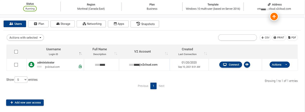Check the administrator row checkbox
Image resolution: width=305 pixels, height=112 pixels.
[x=16, y=65]
